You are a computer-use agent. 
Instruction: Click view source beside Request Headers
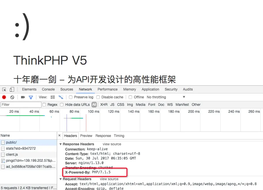tap(109, 179)
